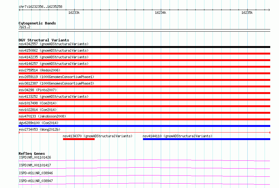Open the esv2734053 (Wong2012b) label

click(39, 129)
